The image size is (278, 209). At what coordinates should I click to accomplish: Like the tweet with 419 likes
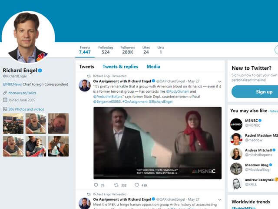point(137,185)
